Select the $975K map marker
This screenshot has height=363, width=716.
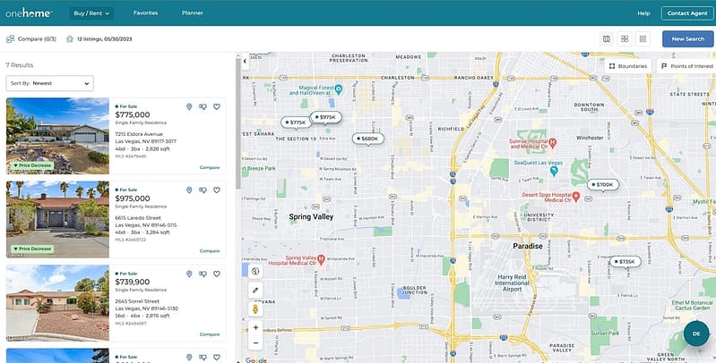coord(325,117)
